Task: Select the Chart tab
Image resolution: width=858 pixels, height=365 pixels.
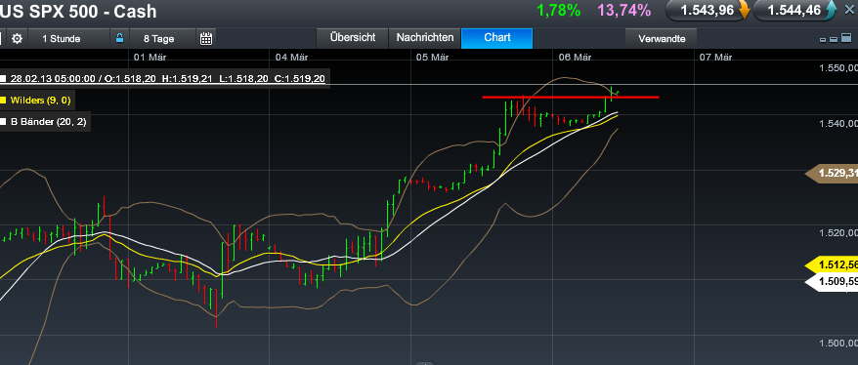Action: coord(496,38)
